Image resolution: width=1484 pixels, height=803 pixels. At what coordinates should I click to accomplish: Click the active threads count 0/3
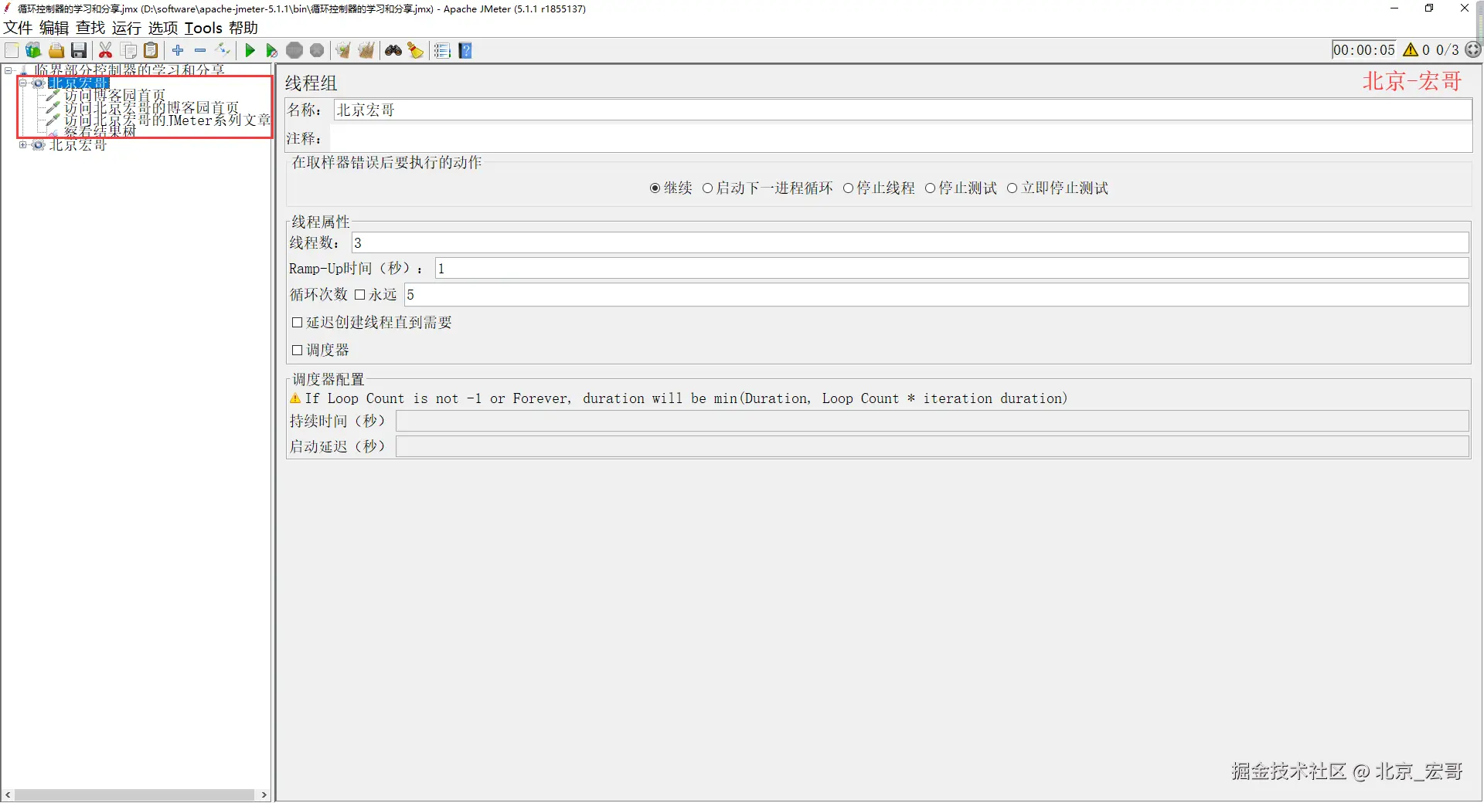[x=1447, y=50]
